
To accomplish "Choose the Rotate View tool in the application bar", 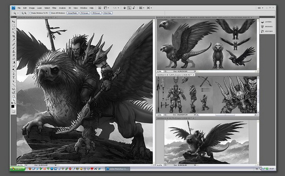I will (x=134, y=8).
